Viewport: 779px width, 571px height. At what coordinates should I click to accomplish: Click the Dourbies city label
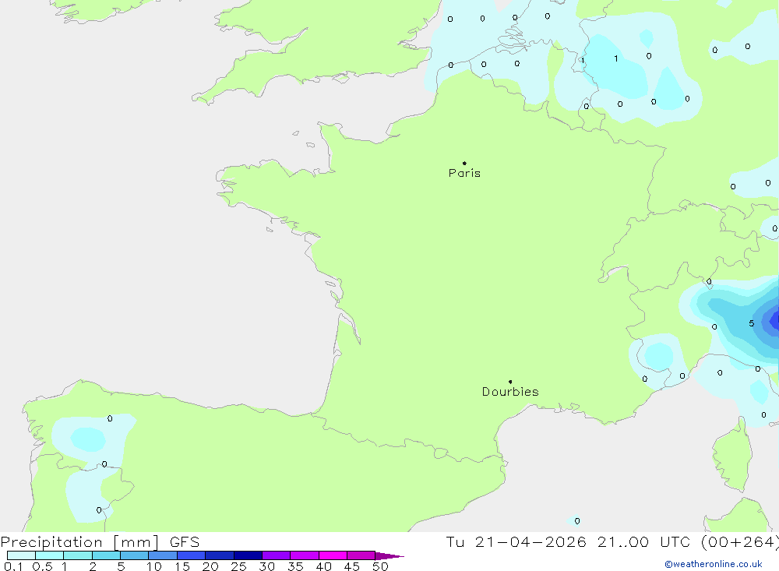pos(510,392)
